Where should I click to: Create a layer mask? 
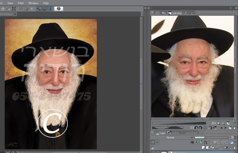pyautogui.click(x=226, y=148)
